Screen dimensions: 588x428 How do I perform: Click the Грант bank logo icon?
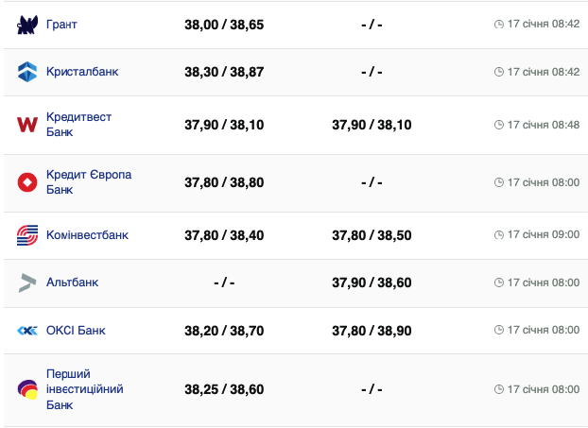pyautogui.click(x=26, y=25)
